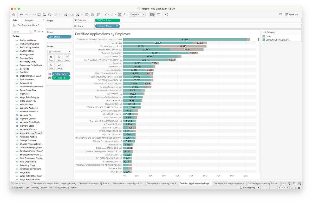Viewport: 312px width, 202px height.
Task: Sort bars ascending via toolbar icon
Action: [92, 15]
